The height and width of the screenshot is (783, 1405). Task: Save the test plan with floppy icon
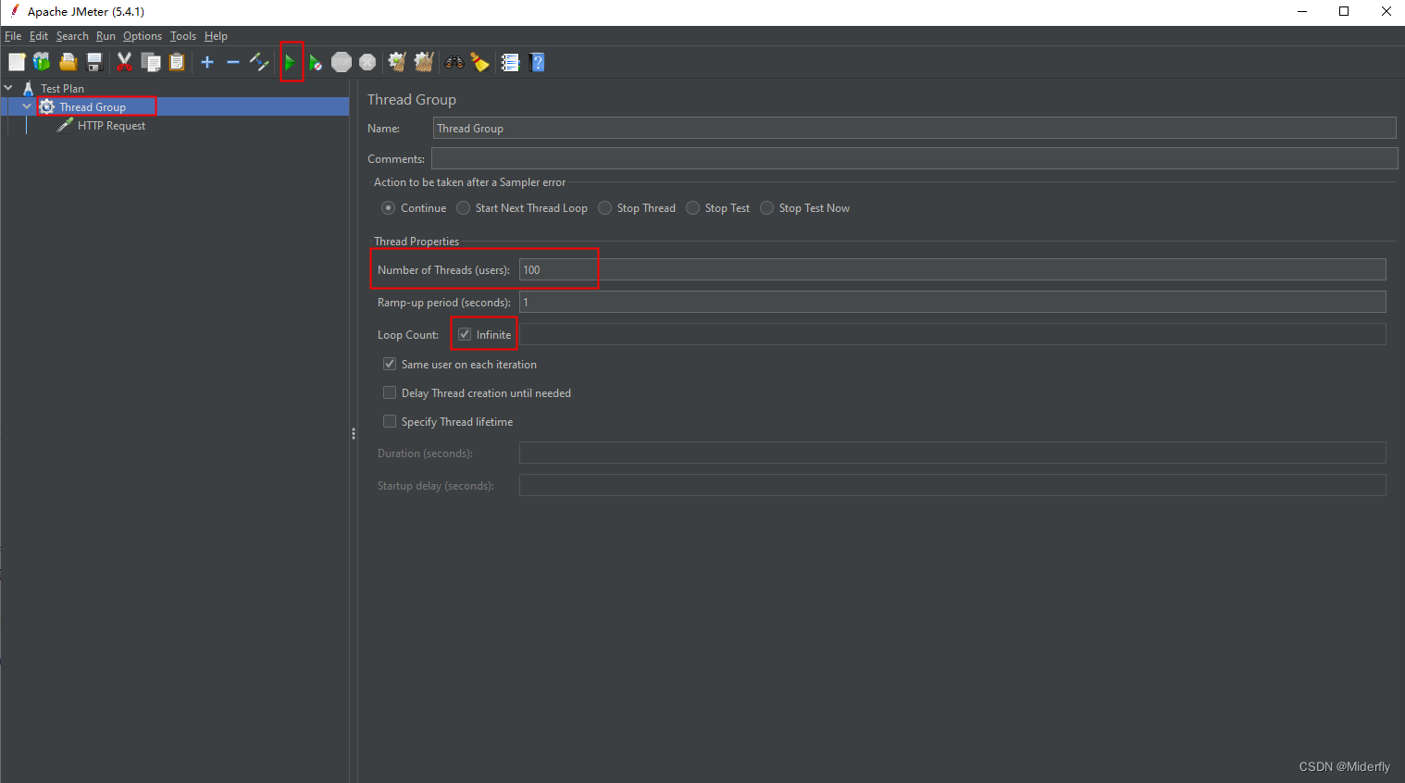click(93, 62)
